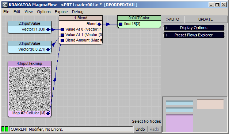
Task: Select the 1:Blend node header
Action: pos(81,18)
